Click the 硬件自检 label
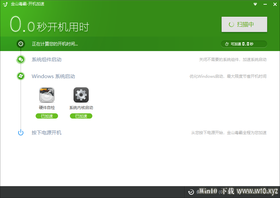The image size is (280, 198). tap(47, 107)
